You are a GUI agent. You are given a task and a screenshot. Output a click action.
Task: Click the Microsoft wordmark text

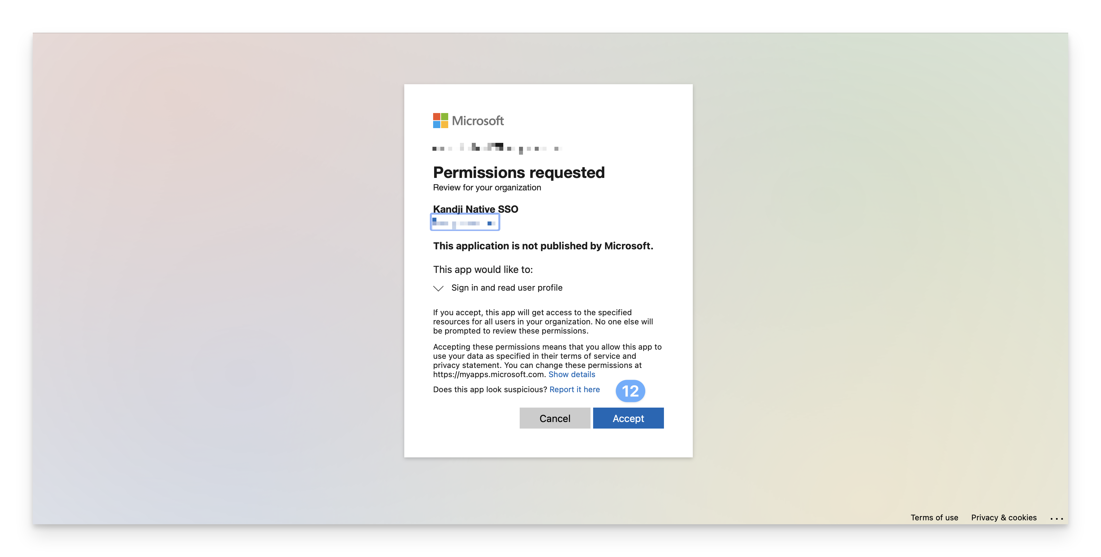point(477,121)
